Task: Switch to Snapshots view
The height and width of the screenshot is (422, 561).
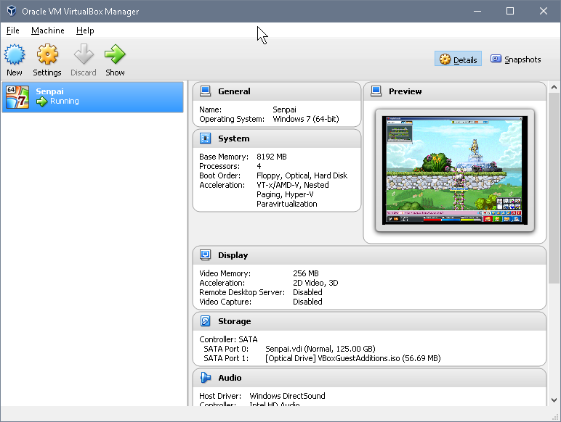Action: (x=515, y=59)
